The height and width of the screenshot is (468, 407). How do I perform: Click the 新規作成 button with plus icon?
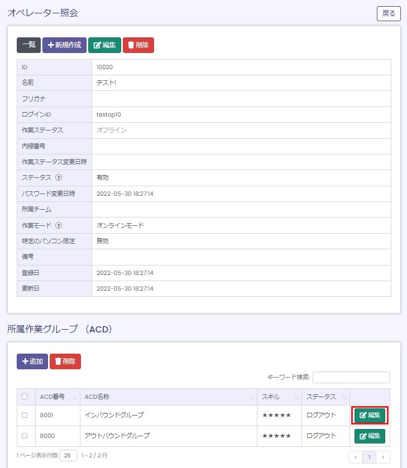point(64,45)
